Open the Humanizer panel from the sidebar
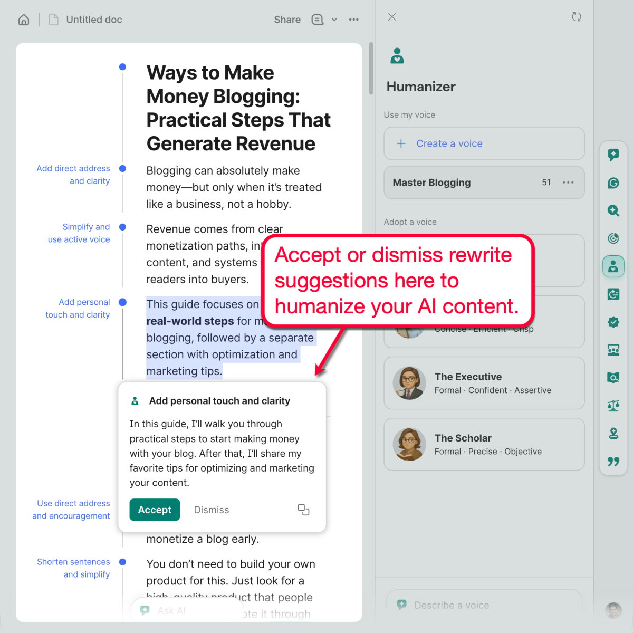The height and width of the screenshot is (633, 633). 613,266
